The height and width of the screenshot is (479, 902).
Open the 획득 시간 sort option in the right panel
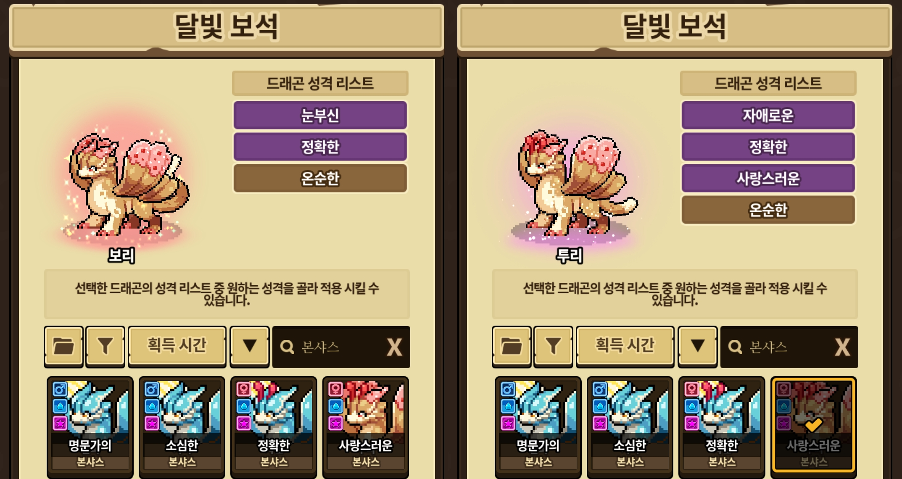point(625,346)
